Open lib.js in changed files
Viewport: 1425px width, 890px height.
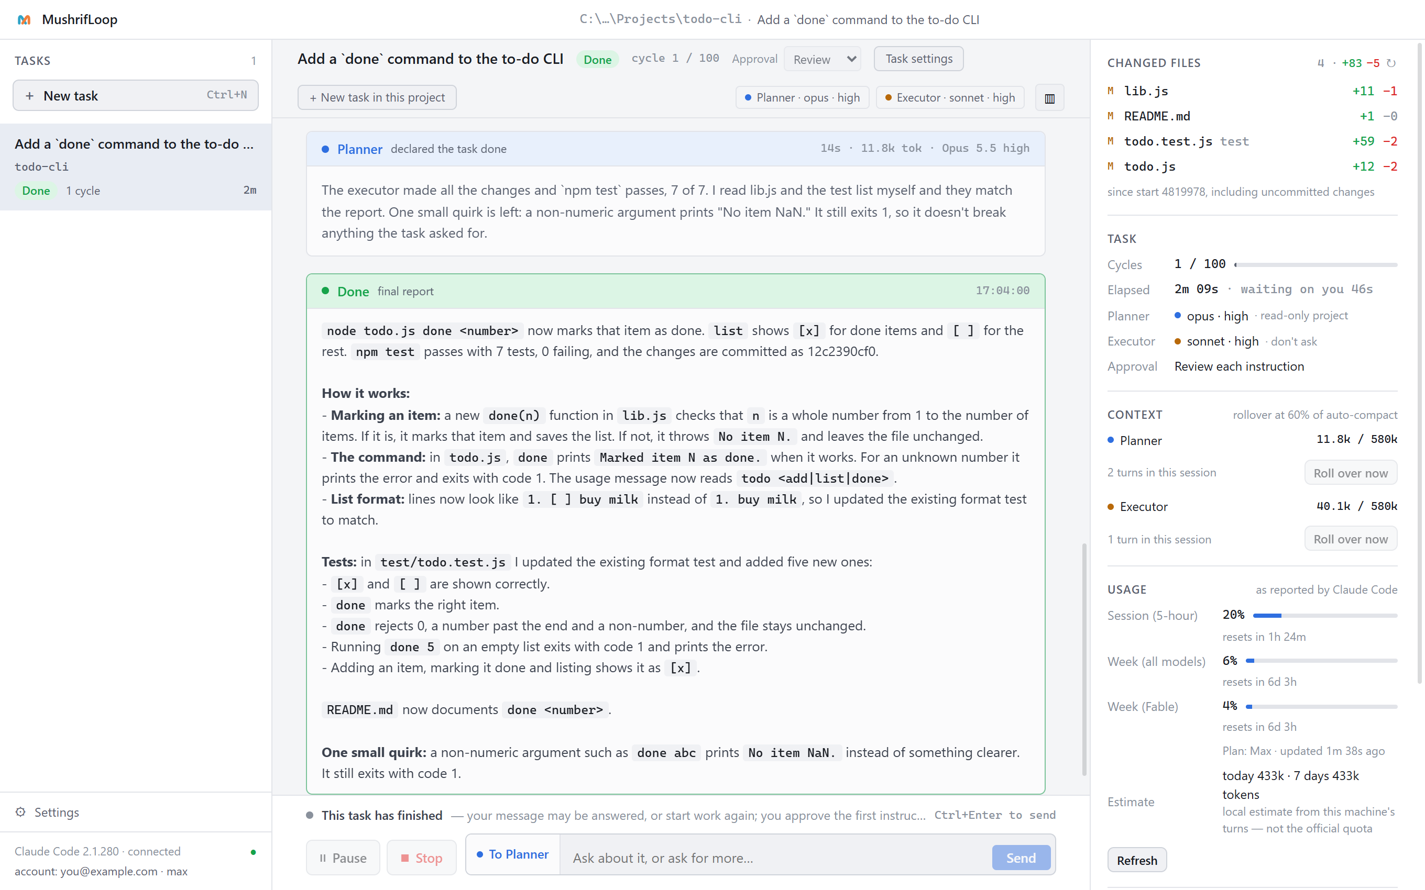(x=1252, y=91)
